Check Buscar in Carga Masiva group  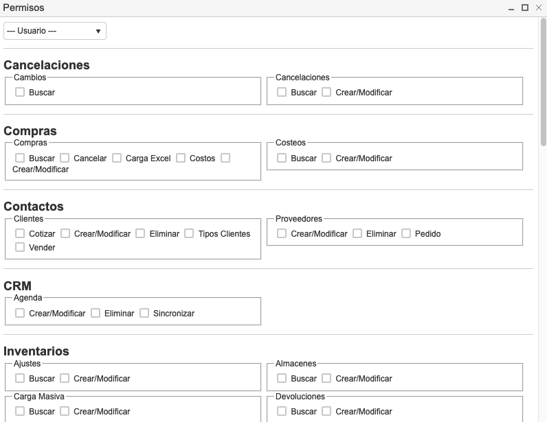click(x=20, y=411)
